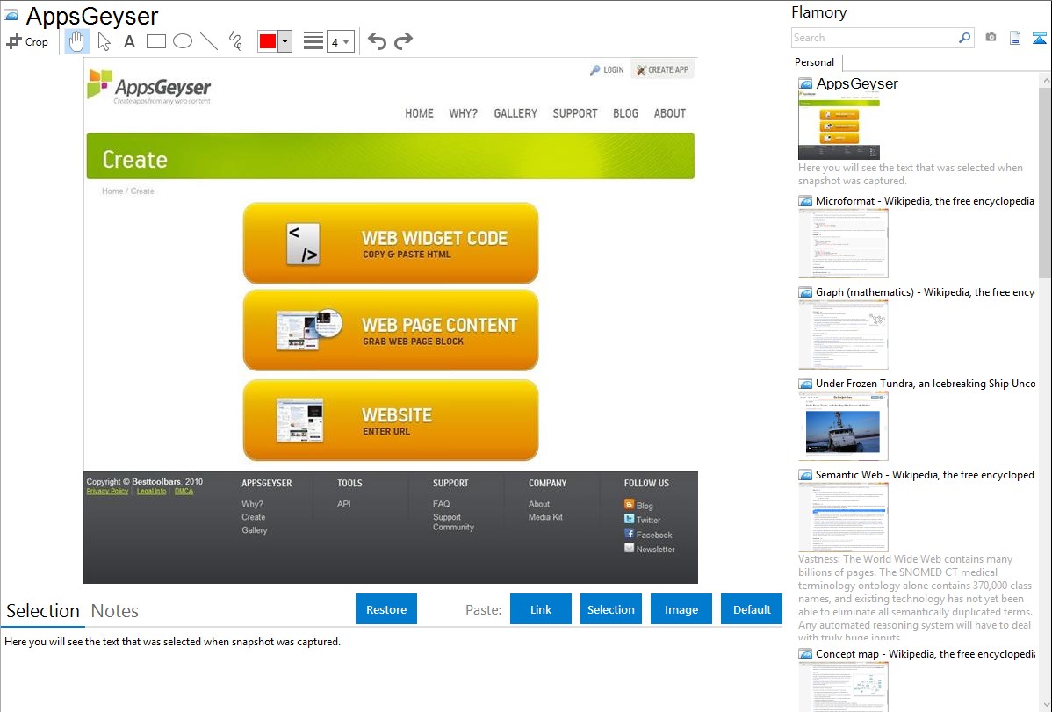Redo the last annotation
This screenshot has height=712, width=1052.
(403, 41)
